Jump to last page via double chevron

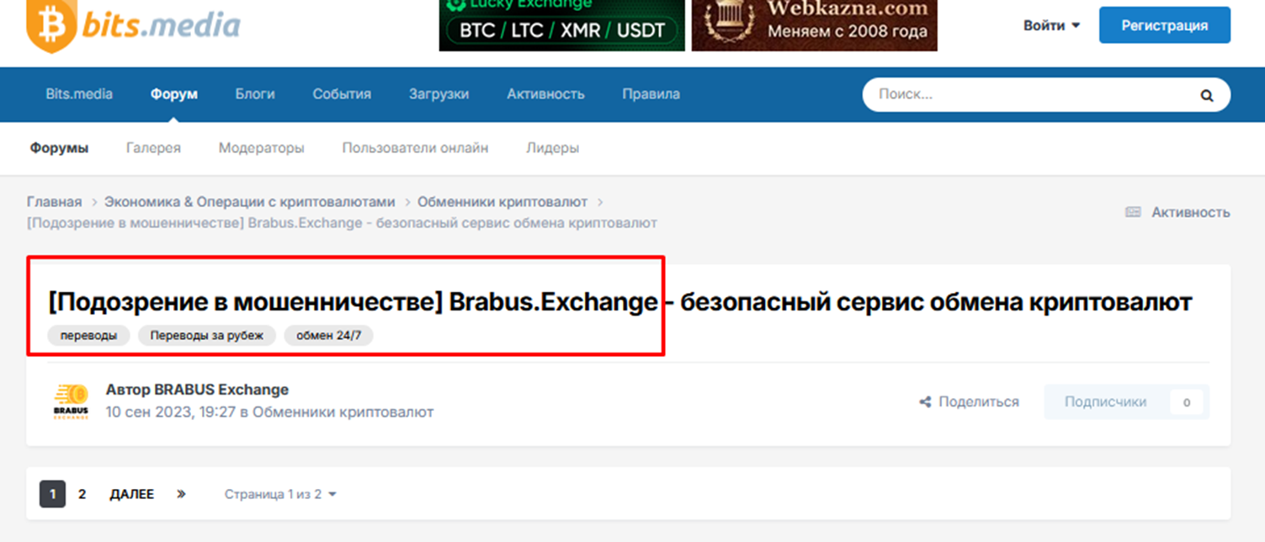(x=181, y=494)
